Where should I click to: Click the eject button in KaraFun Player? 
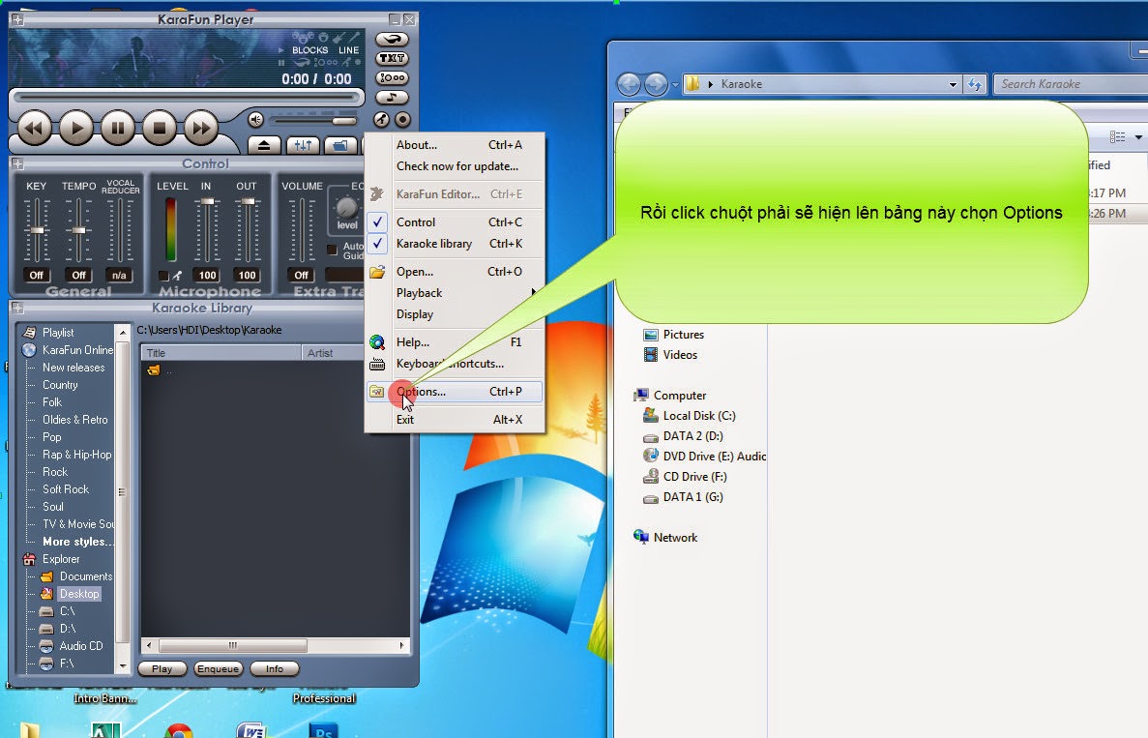pos(264,145)
